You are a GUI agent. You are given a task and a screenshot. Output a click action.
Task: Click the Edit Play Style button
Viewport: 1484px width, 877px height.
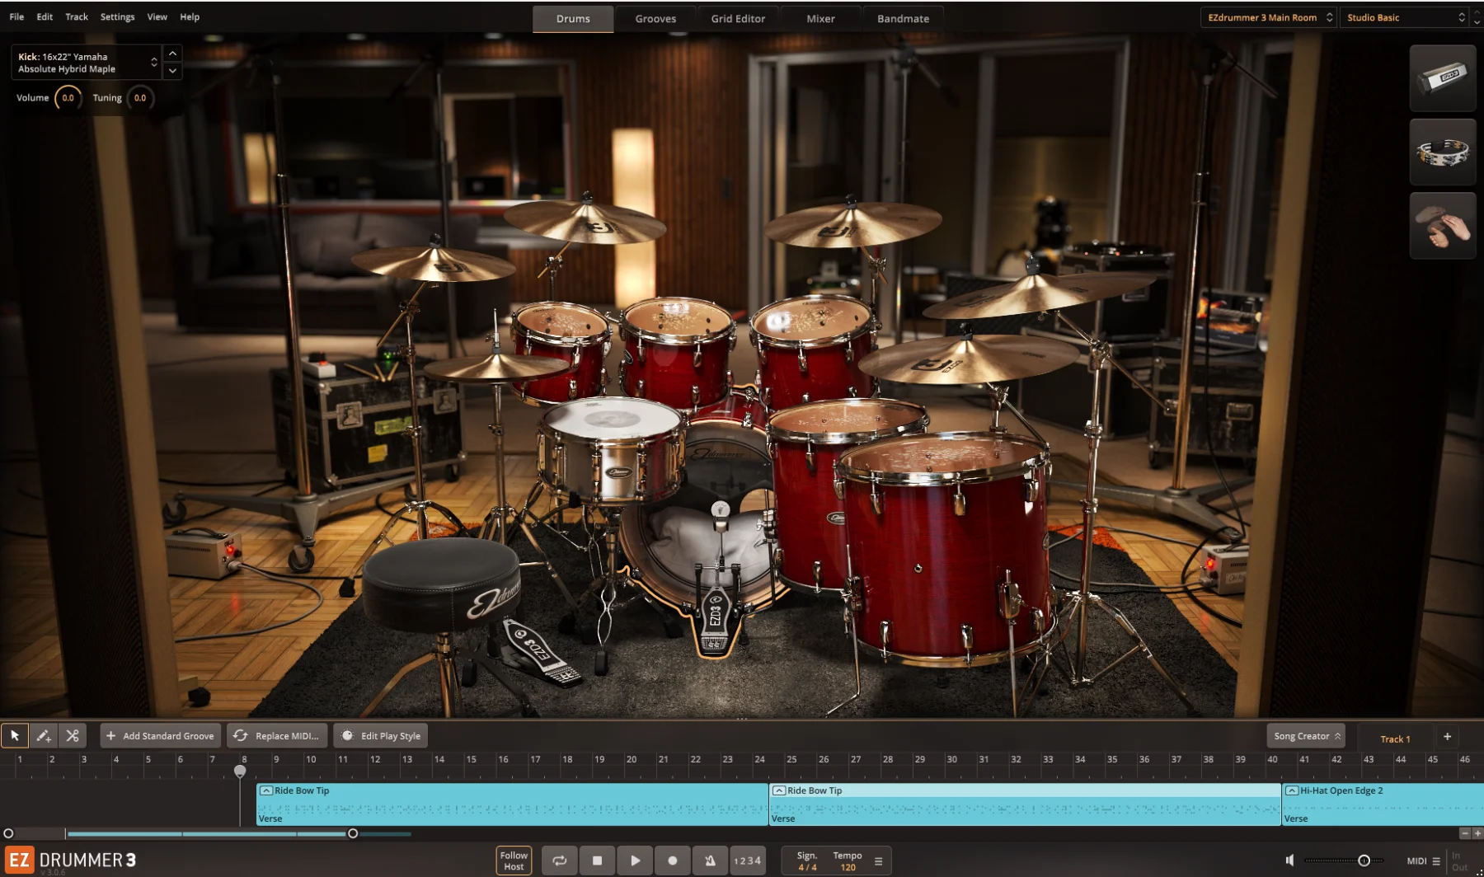click(381, 736)
